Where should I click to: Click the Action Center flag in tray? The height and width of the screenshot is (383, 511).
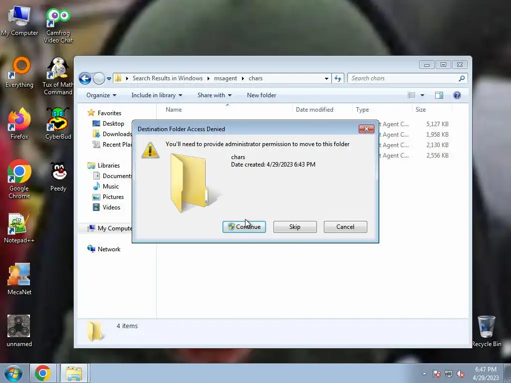(x=436, y=374)
